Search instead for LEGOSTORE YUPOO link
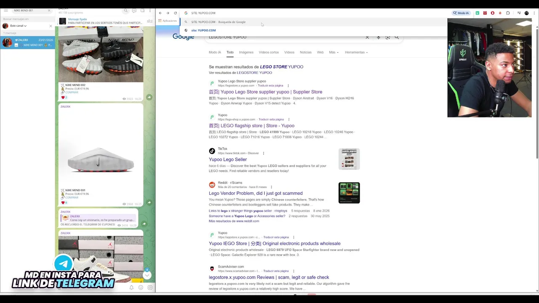The image size is (539, 303). [x=254, y=73]
